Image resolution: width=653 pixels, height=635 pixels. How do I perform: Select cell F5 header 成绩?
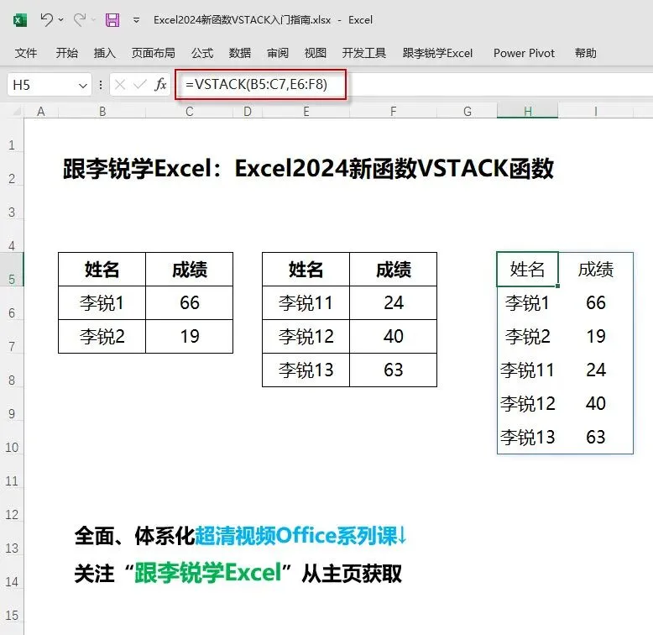tap(393, 269)
